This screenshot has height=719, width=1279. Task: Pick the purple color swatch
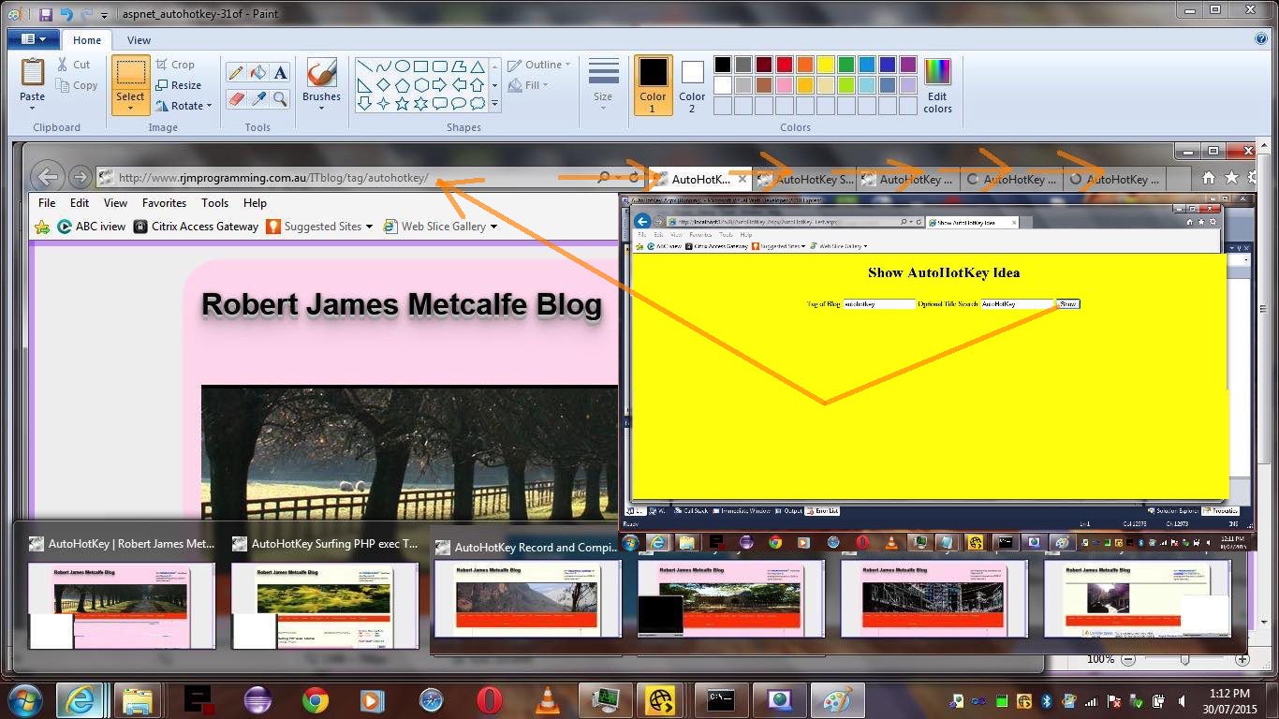pos(908,65)
